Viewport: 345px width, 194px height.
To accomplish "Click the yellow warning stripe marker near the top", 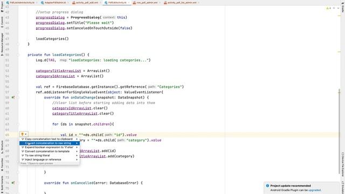I will click(339, 16).
